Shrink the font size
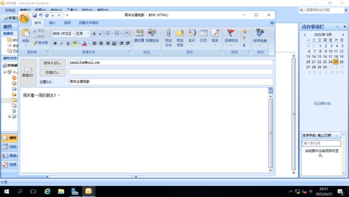Screen dimensions: 349x197 [x=100, y=34]
